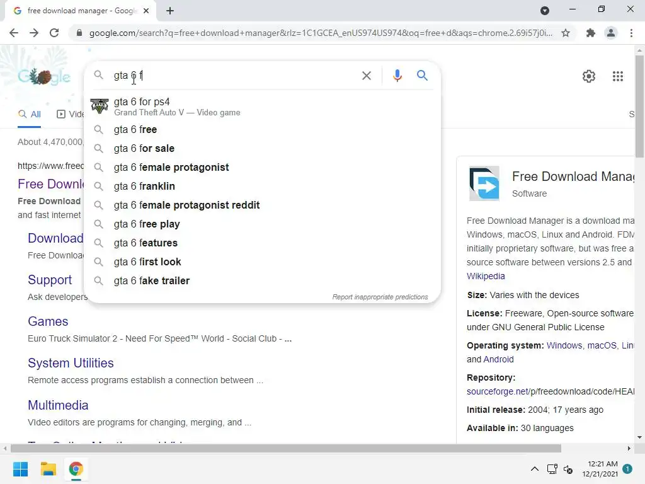This screenshot has height=484, width=645.
Task: Open a new browser tab
Action: coord(170,11)
